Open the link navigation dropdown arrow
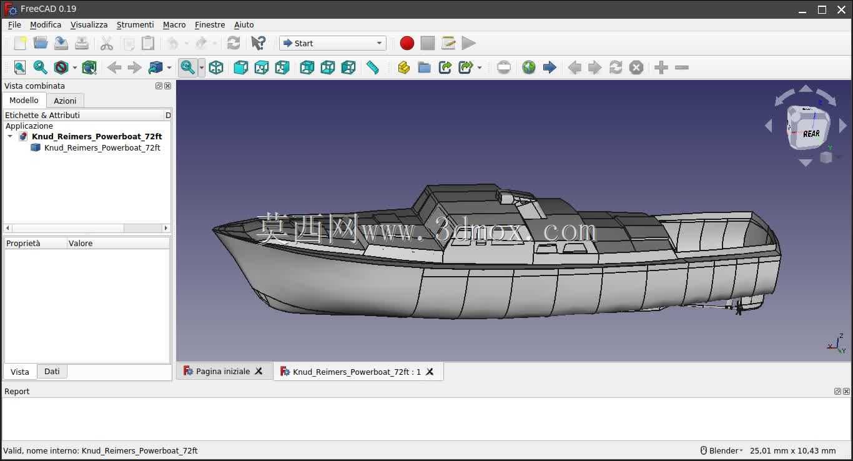The image size is (853, 461). pos(169,67)
